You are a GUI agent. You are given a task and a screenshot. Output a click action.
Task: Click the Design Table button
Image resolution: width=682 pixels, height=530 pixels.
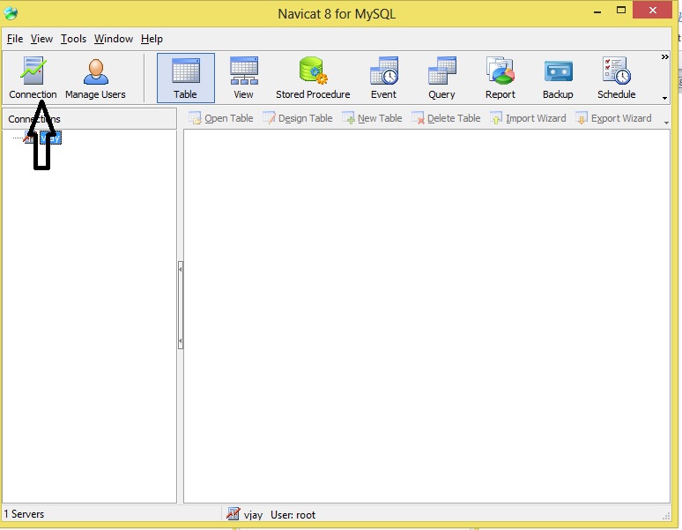click(x=298, y=118)
